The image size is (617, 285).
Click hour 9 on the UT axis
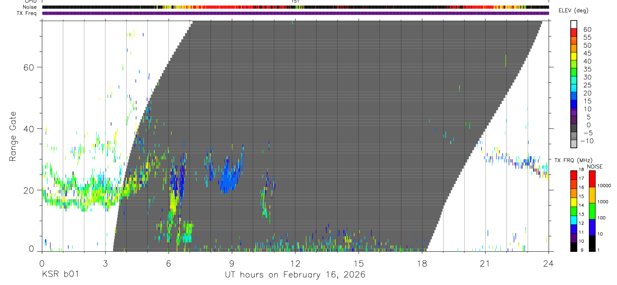point(232,263)
